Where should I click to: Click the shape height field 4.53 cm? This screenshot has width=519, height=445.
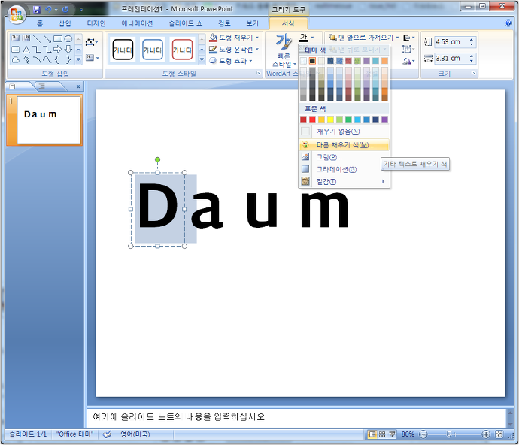click(451, 41)
